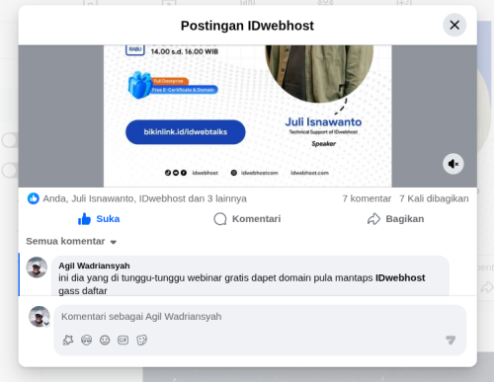This screenshot has width=494, height=382.
Task: Open the IDwebhost mention in the comment
Action: tap(400, 278)
